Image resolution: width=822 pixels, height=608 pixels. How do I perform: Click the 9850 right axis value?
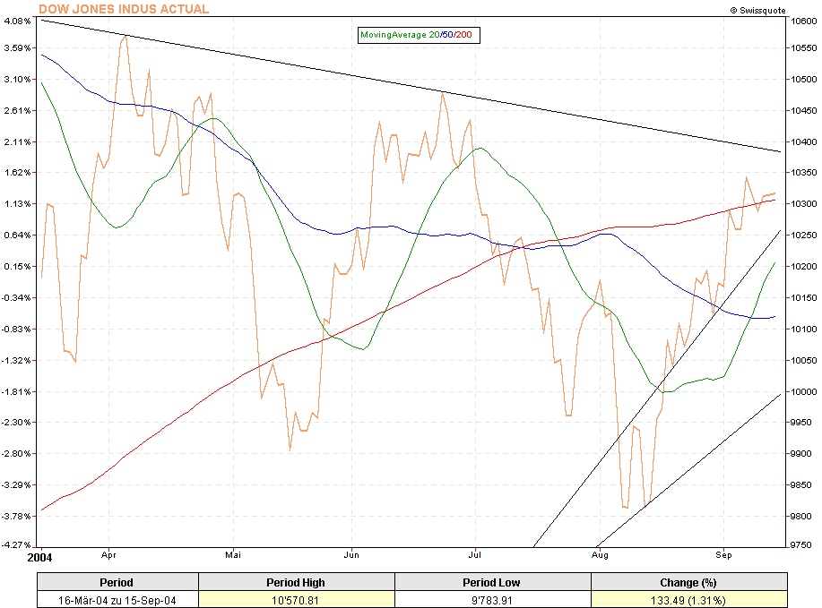(801, 485)
